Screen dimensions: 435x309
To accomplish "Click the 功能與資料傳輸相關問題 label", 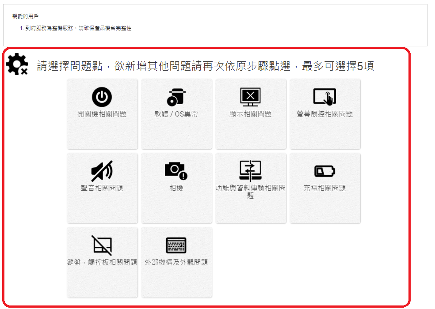I will pyautogui.click(x=250, y=192).
